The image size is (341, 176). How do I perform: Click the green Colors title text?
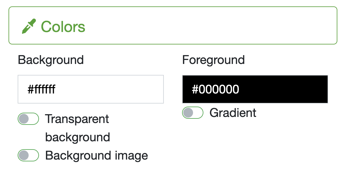(63, 27)
